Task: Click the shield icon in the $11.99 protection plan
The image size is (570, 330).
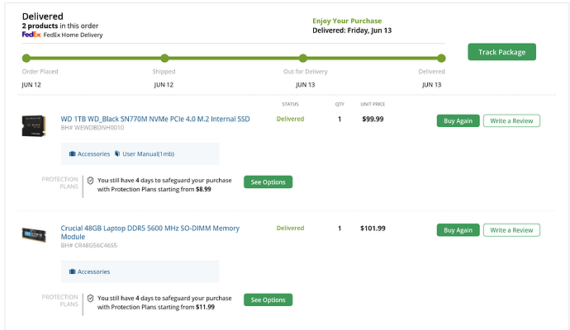Action: click(91, 299)
